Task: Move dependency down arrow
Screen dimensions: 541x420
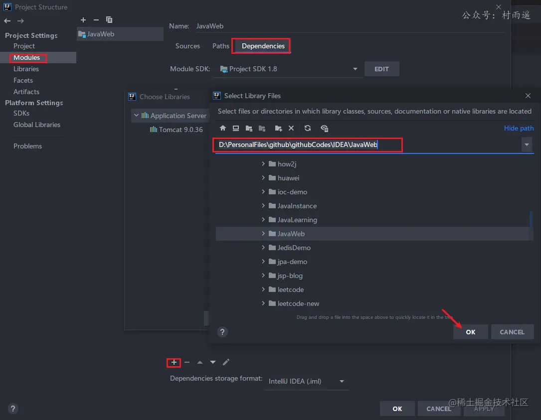Action: coord(213,362)
